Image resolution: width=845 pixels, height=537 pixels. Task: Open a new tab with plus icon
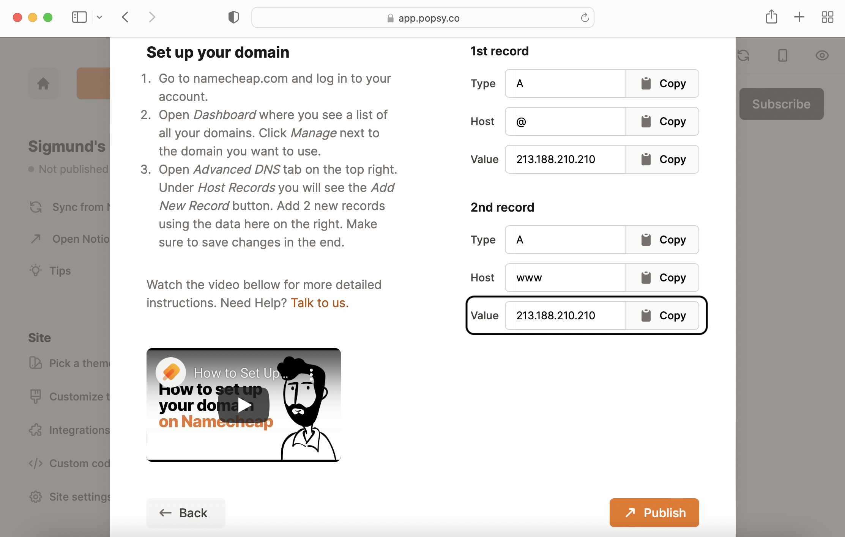[x=799, y=17]
